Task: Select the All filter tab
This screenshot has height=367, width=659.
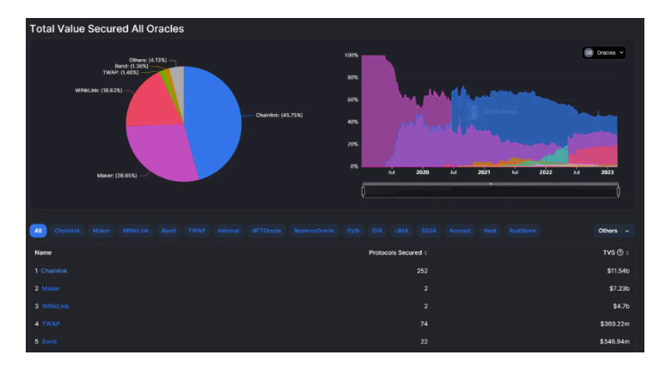Action: (x=39, y=231)
